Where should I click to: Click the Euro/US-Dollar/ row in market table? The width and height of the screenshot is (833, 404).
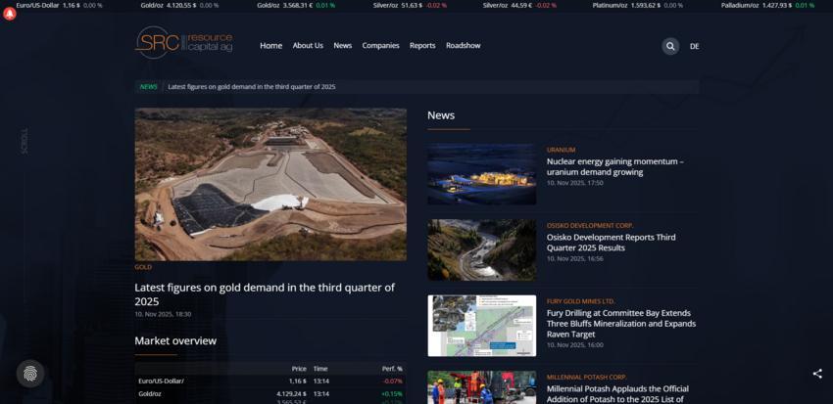(270, 382)
